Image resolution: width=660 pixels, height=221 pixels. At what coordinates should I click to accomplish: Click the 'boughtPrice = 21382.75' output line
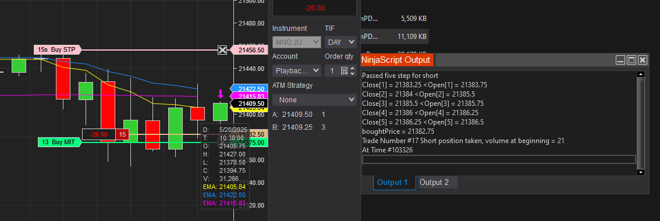tap(398, 131)
